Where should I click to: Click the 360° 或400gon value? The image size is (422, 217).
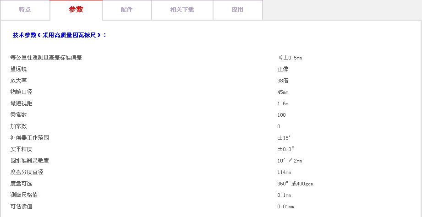point(295,184)
